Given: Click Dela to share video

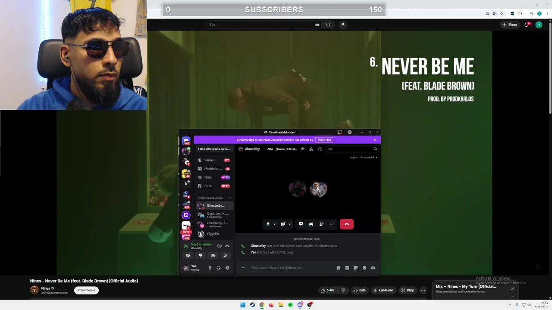Looking at the screenshot, I should (x=360, y=290).
